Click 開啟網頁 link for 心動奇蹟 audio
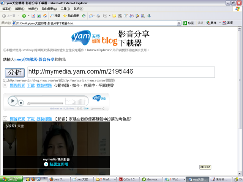The image size is (243, 182). (x=17, y=85)
